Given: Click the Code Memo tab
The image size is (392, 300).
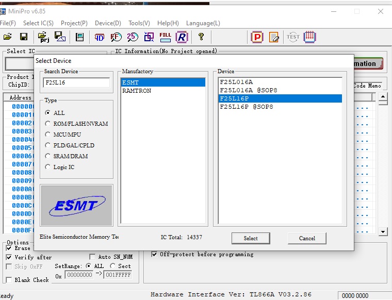Looking at the screenshot, I should (368, 86).
